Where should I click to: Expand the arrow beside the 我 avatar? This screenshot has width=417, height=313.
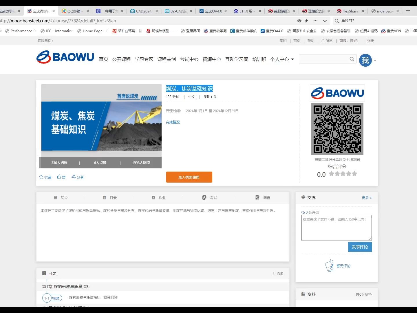coord(375,61)
